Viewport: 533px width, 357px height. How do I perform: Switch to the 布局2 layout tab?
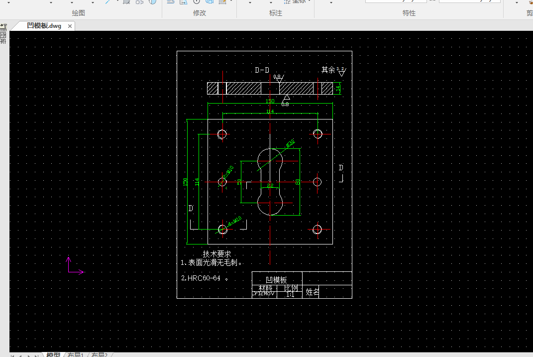click(x=99, y=355)
